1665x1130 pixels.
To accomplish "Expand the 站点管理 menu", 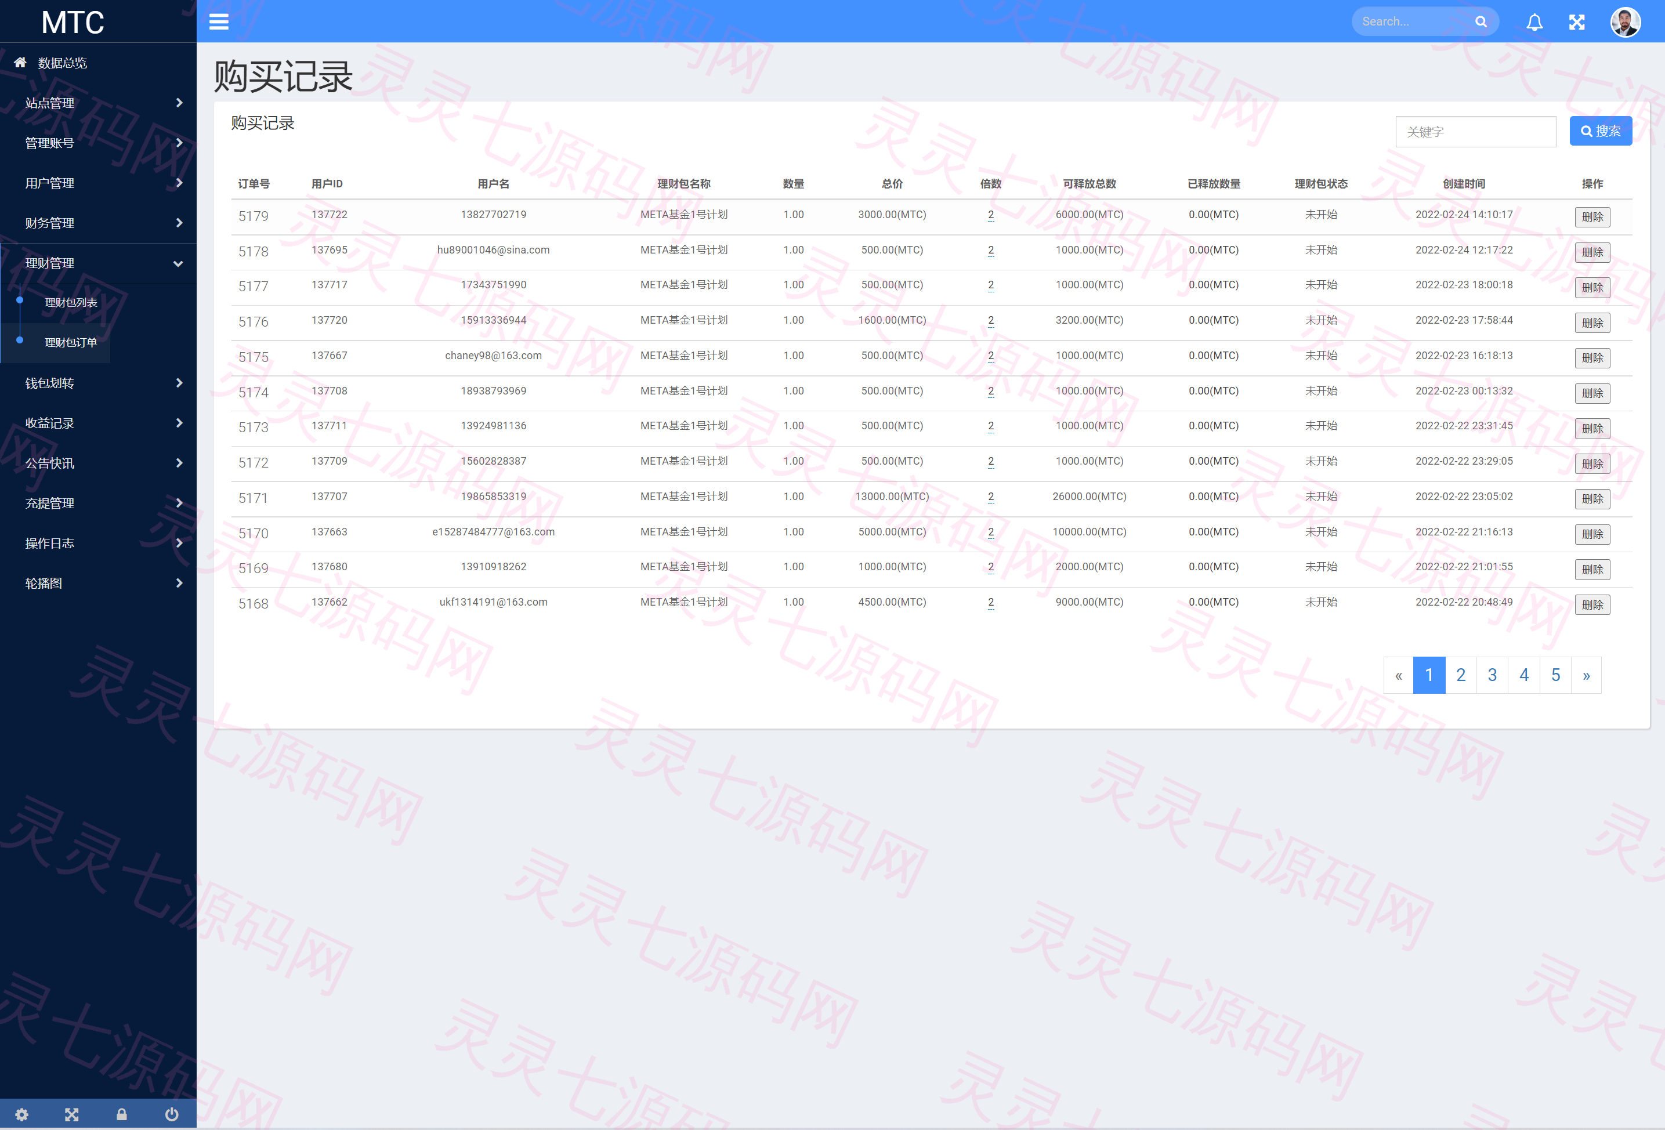I will [98, 103].
